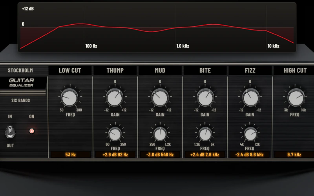Click the High Cut 9.7 kHz readout

pos(294,154)
